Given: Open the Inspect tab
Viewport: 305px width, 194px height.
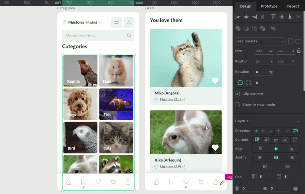Looking at the screenshot, I should coord(293,6).
